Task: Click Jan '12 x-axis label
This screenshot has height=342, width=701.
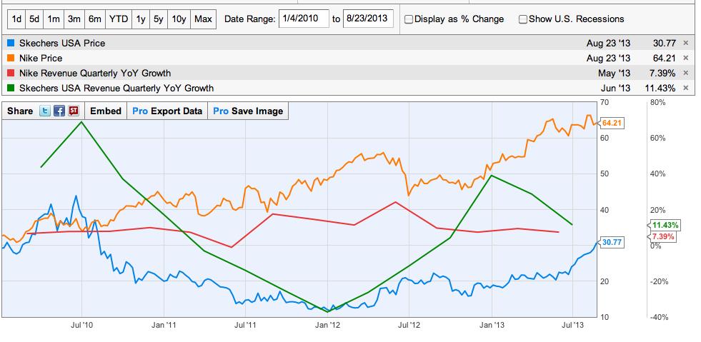Action: [x=328, y=326]
